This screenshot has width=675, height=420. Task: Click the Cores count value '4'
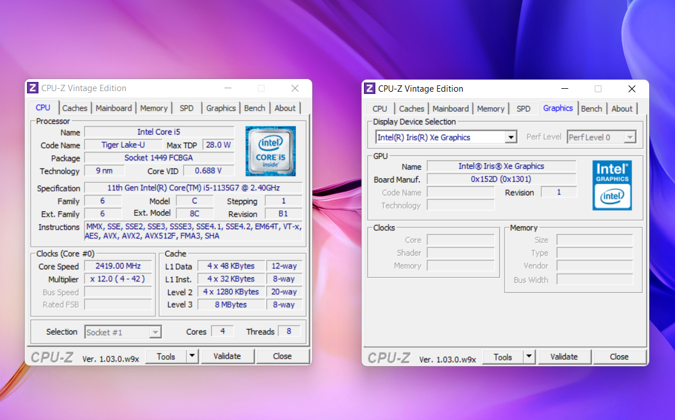click(x=223, y=331)
